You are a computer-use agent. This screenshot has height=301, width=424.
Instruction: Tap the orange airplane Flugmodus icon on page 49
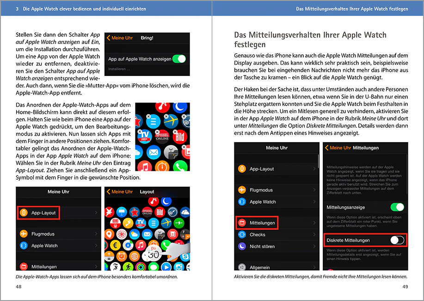pos(242,190)
